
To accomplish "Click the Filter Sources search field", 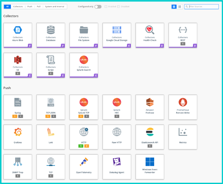I will [x=203, y=7].
